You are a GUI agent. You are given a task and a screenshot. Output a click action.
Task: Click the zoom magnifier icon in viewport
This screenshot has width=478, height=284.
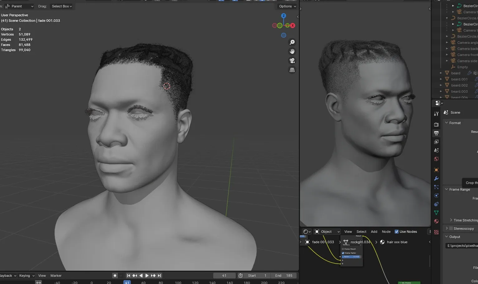pyautogui.click(x=292, y=42)
